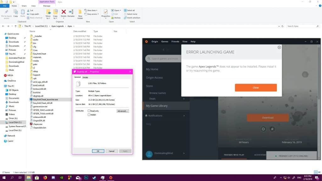
Task: Open Browse Games in Origin Store
Action: (x=158, y=93)
